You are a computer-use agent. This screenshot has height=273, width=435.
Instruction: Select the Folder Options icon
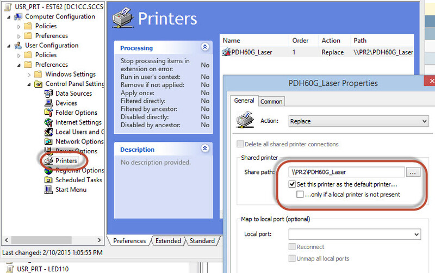click(48, 113)
